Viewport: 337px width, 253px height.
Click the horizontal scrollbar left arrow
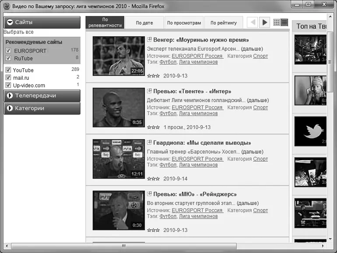(x=7, y=246)
